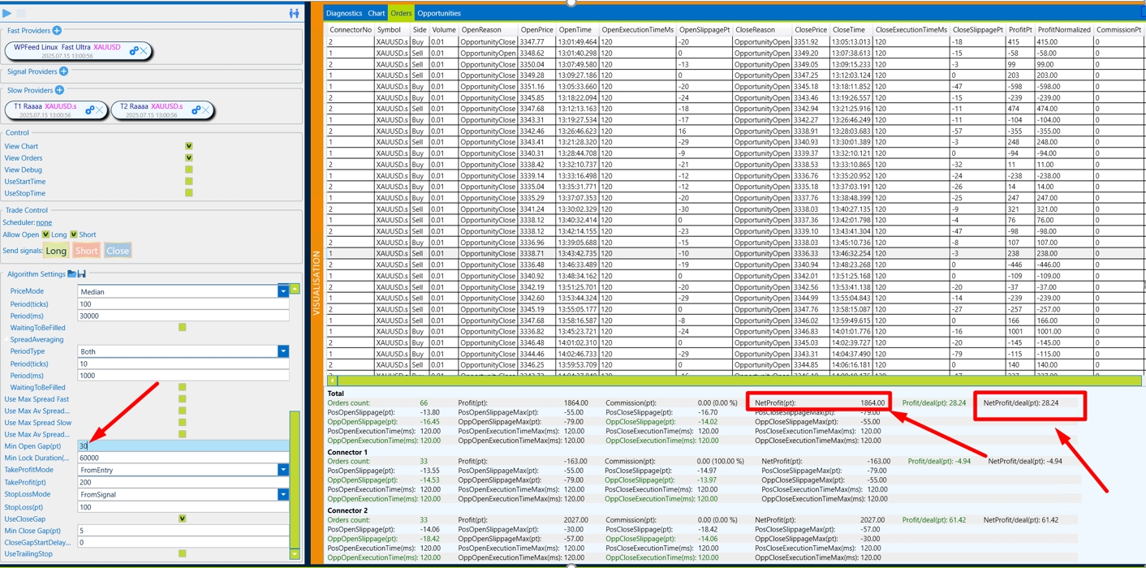Add a new Fast Provider
Image resolution: width=1146 pixels, height=568 pixels.
(x=57, y=31)
